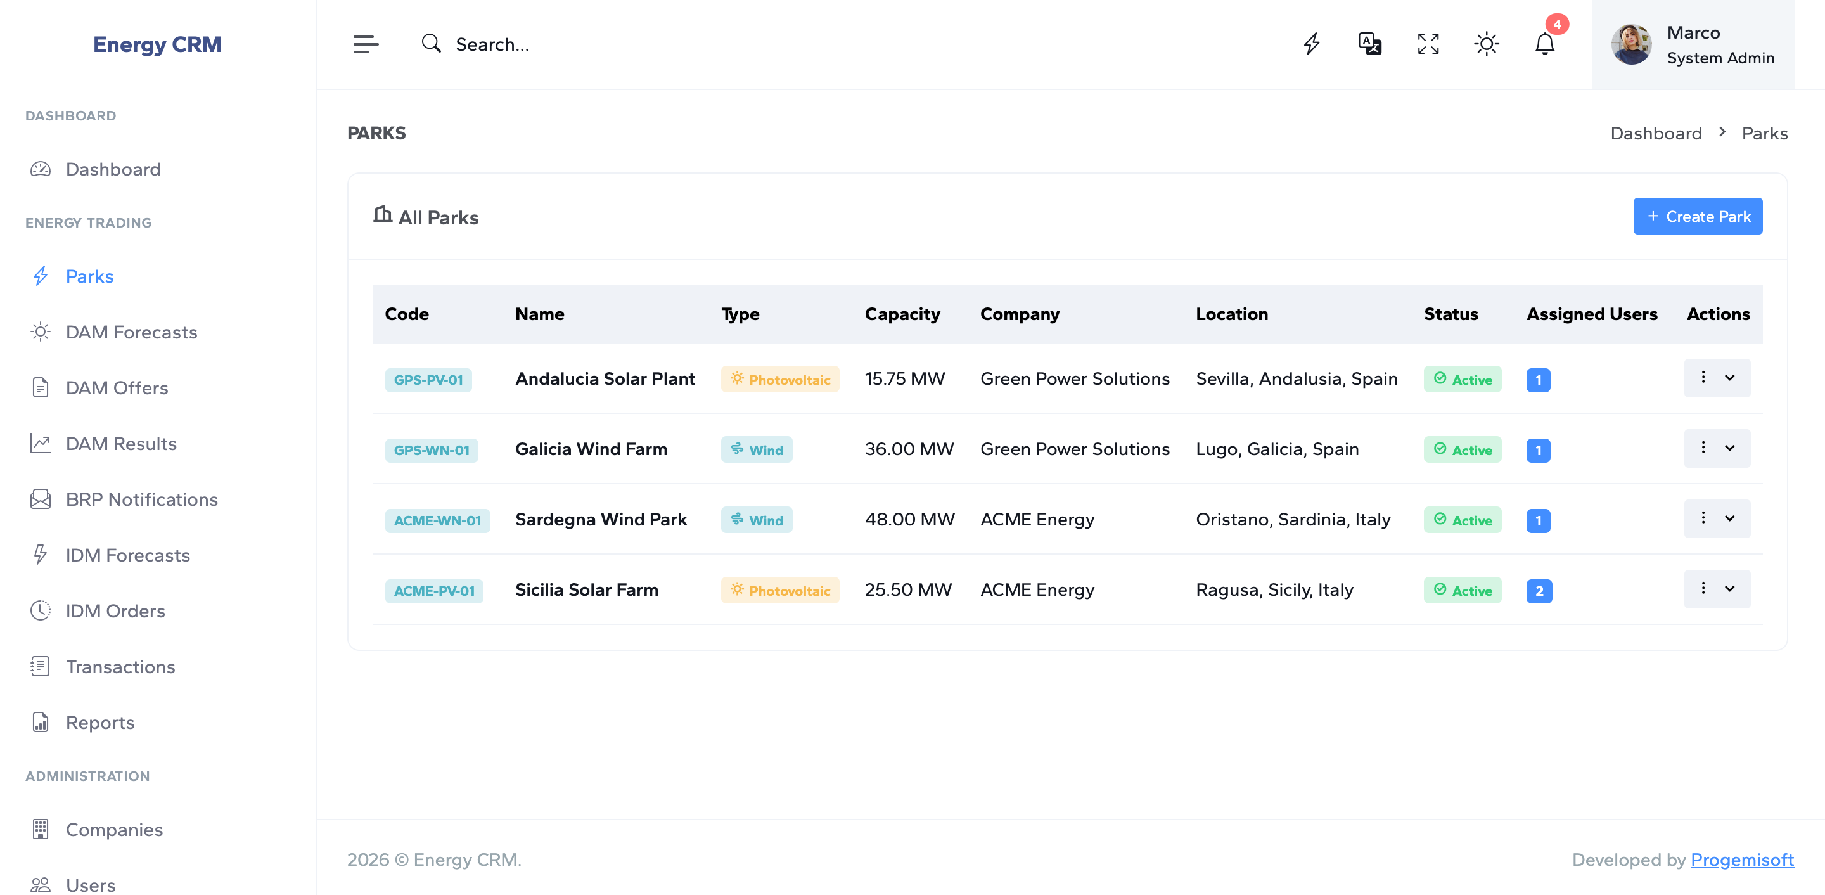
Task: Click the Create Park button
Action: tap(1698, 216)
